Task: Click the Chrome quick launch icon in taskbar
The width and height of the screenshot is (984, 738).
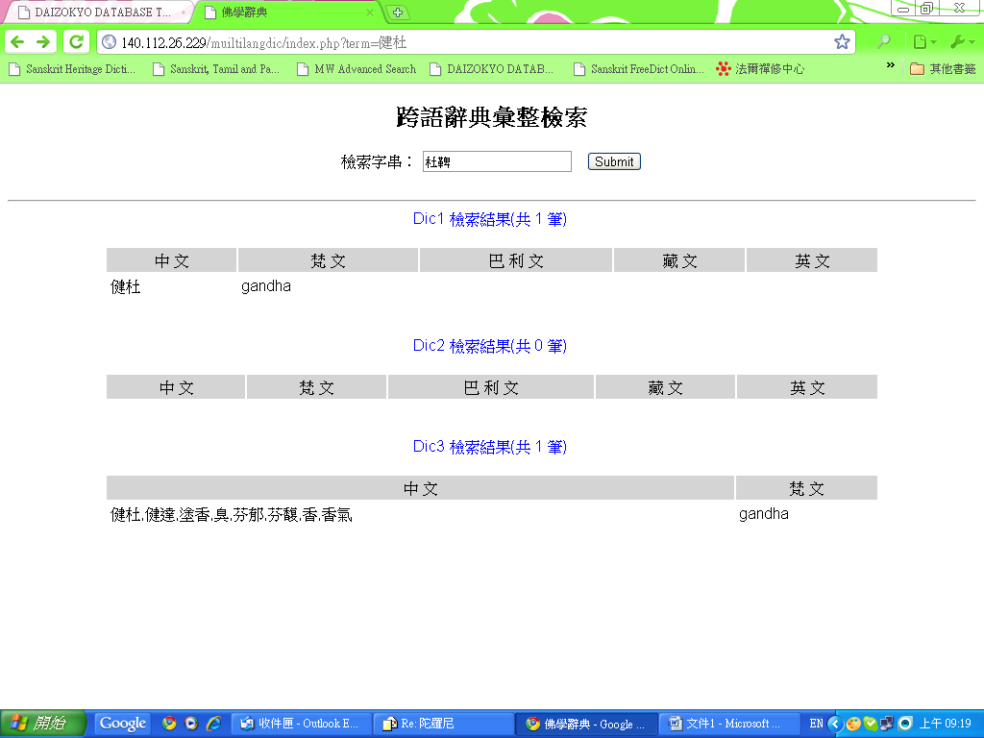Action: coord(170,724)
